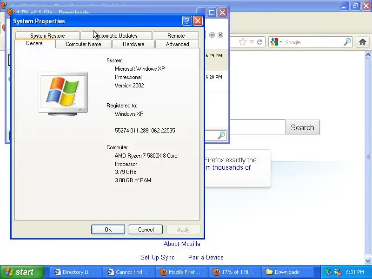372x279 pixels.
Task: Switch to the Mozilla Firef... taskbar button
Action: tap(180, 272)
